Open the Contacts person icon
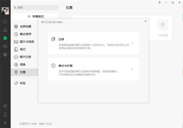Image resolution: width=183 pixels, height=128 pixels. click(5, 30)
